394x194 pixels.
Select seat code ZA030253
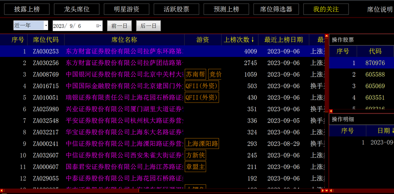46,52
